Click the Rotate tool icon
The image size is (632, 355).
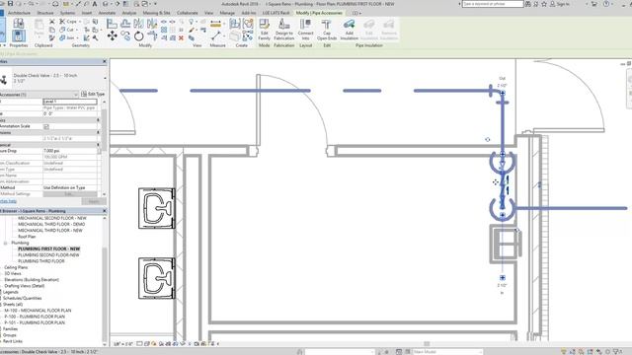[x=139, y=36]
